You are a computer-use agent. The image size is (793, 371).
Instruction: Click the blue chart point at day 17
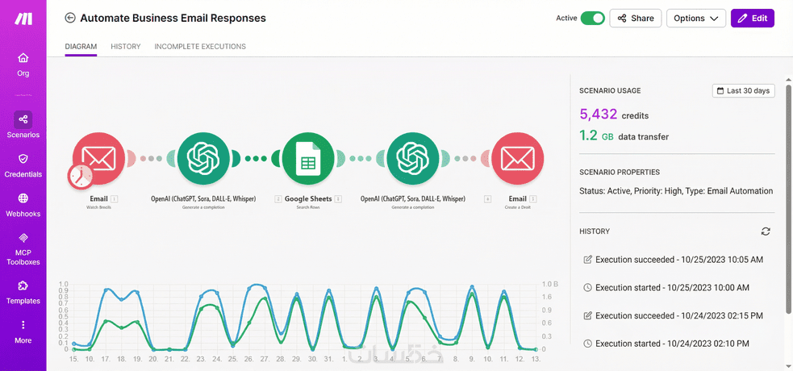click(x=106, y=290)
